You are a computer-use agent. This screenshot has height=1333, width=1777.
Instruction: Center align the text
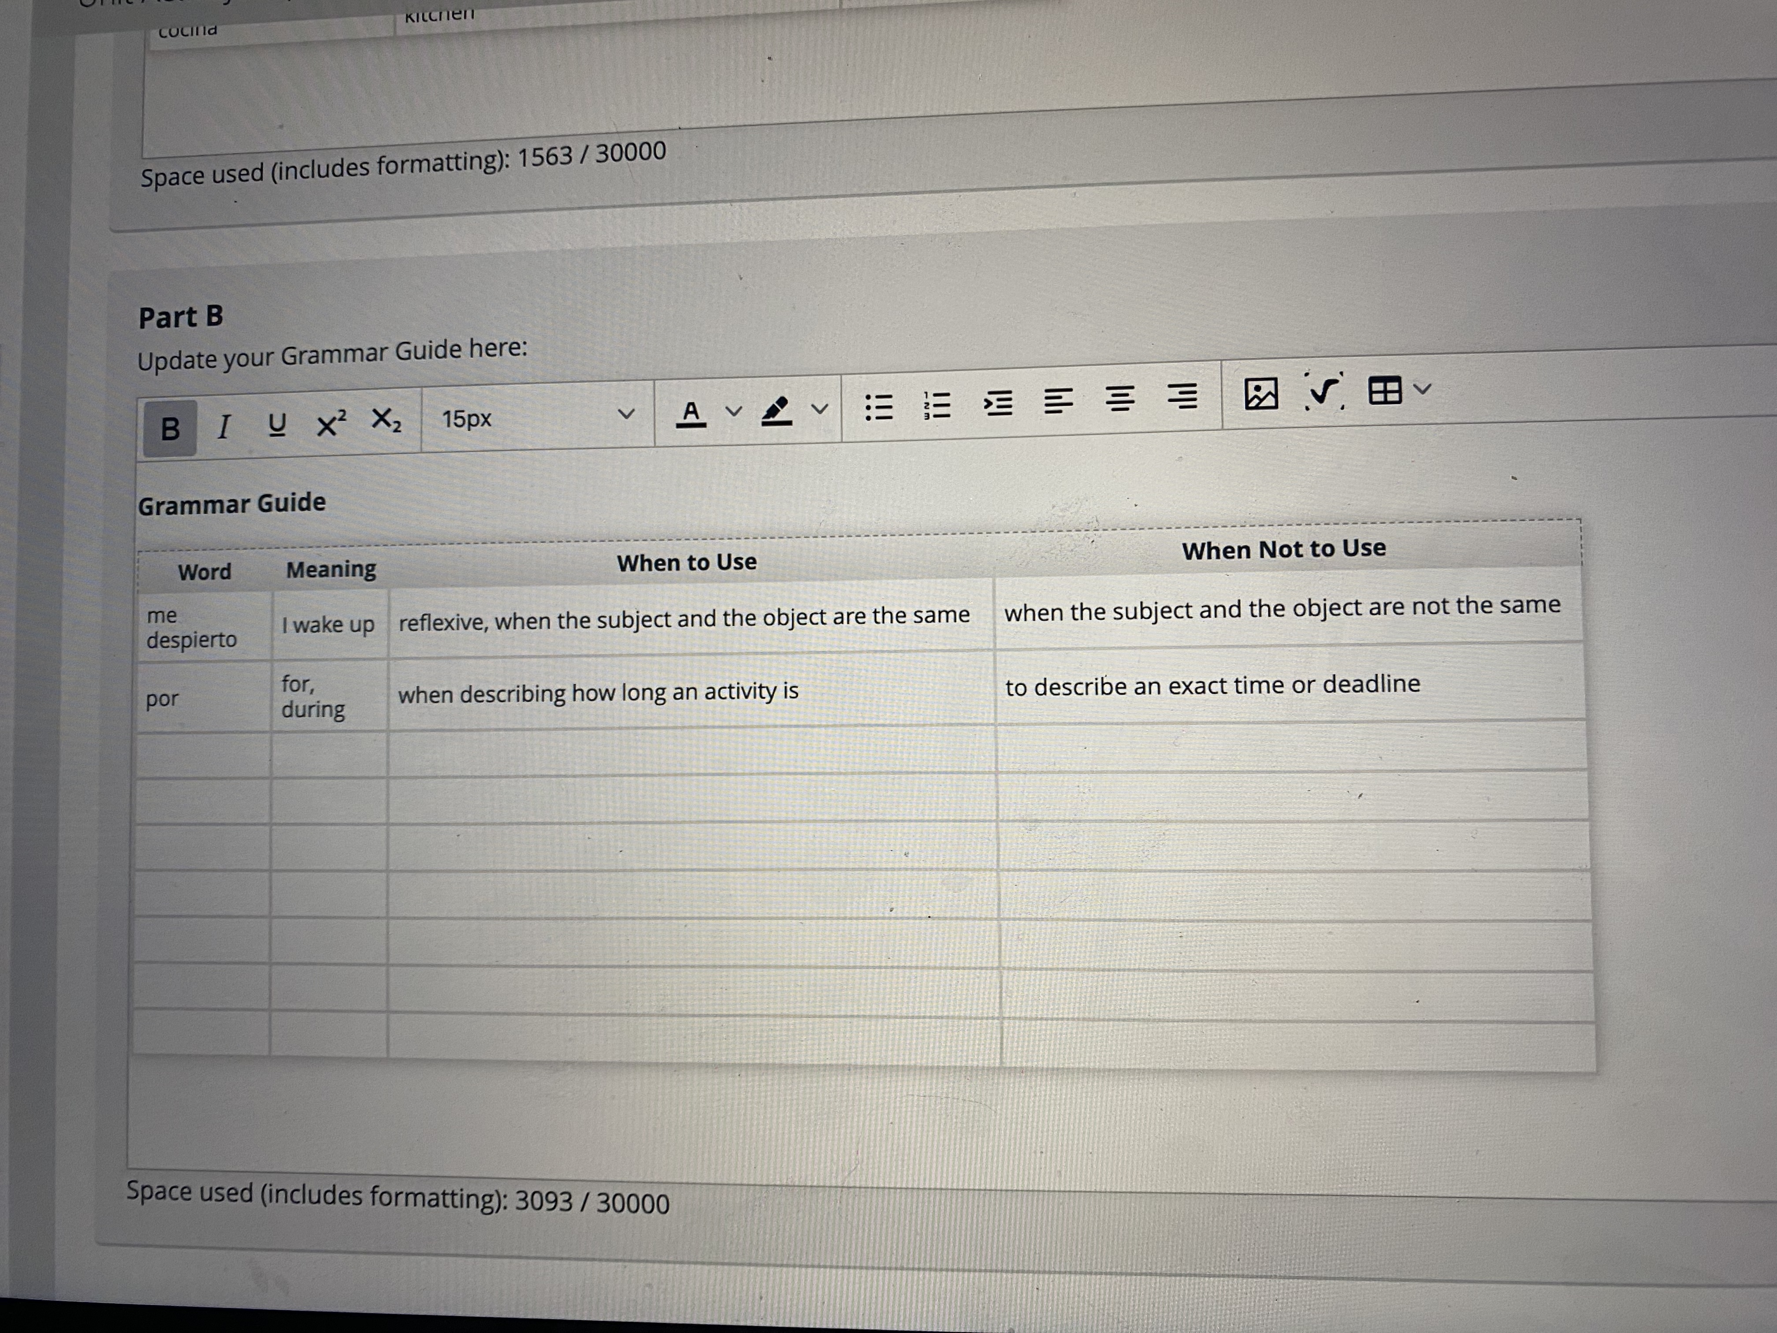click(1120, 397)
